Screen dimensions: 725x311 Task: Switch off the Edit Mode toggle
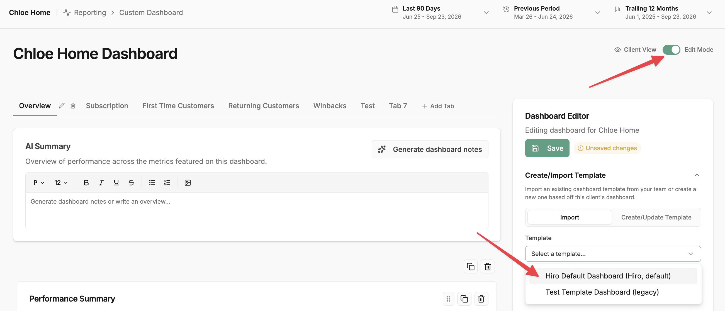[x=671, y=50]
